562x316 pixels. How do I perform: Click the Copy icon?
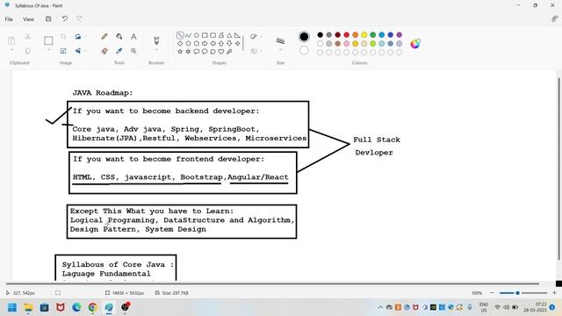pyautogui.click(x=27, y=51)
